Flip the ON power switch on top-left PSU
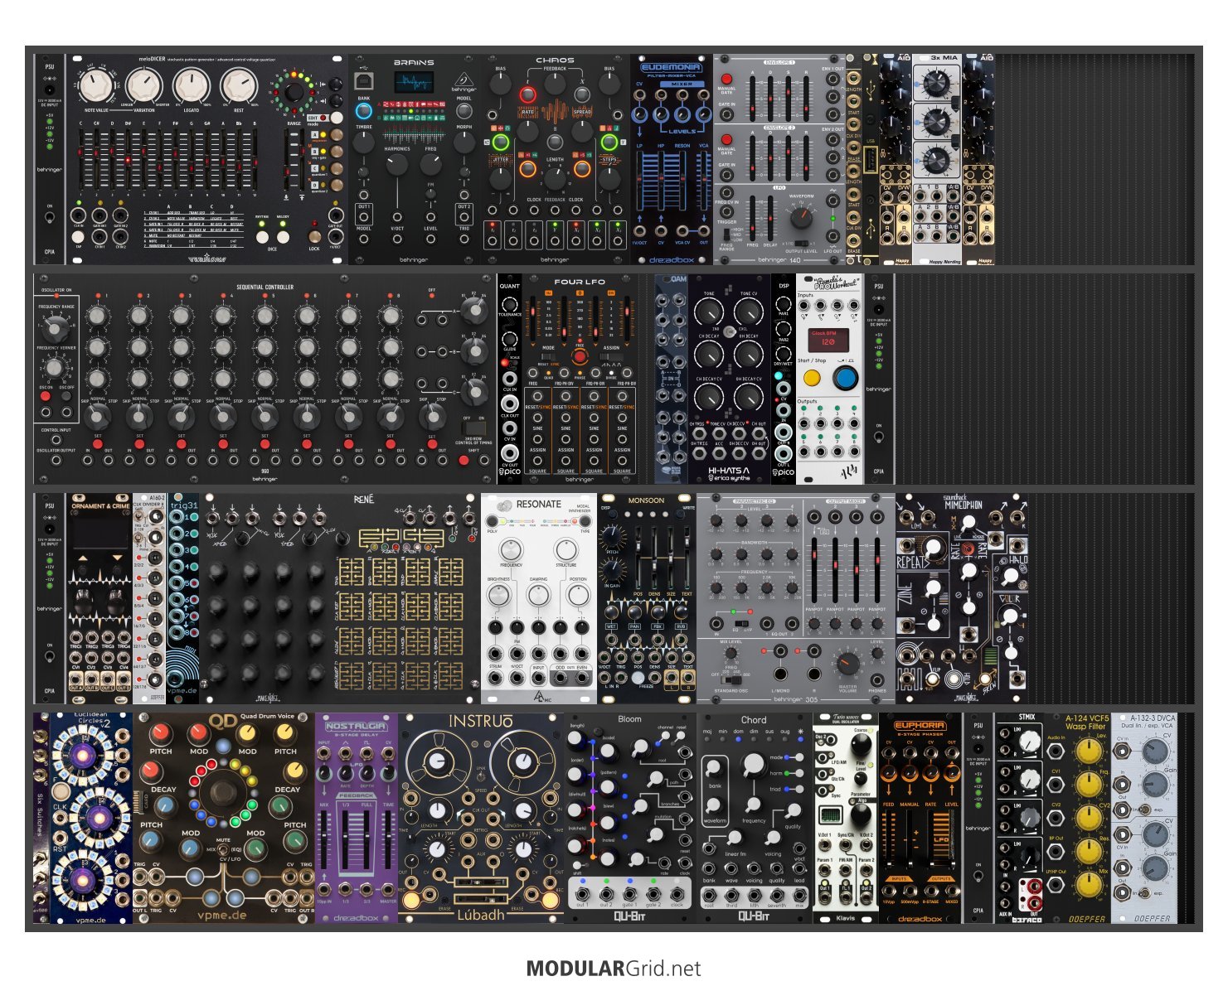 (50, 219)
